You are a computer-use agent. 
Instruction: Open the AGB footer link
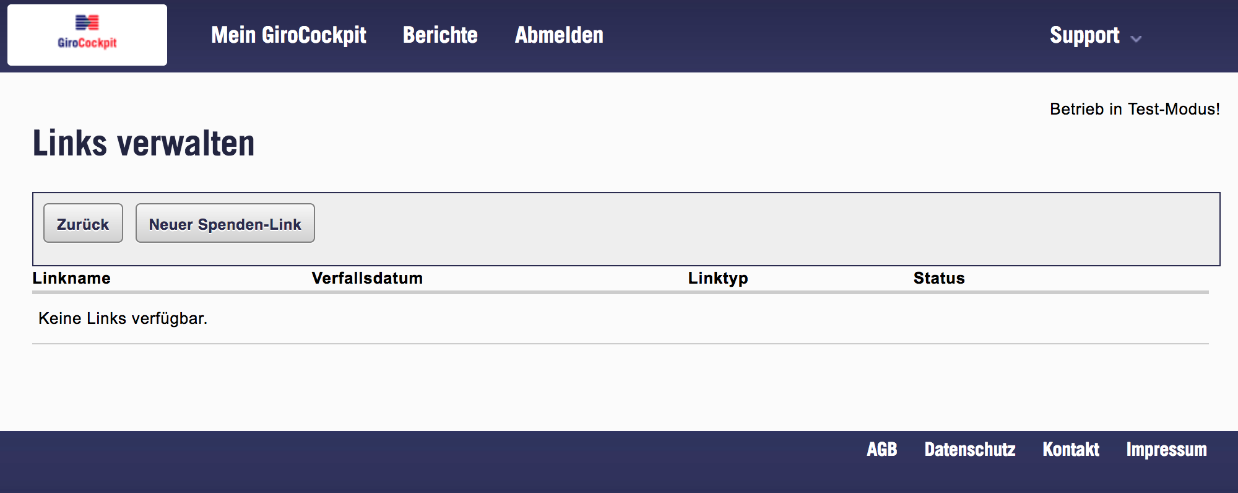pos(881,449)
